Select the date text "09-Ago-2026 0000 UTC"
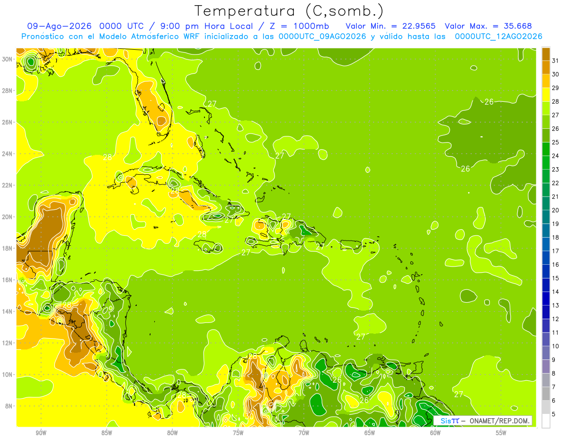The height and width of the screenshot is (439, 568). 85,26
